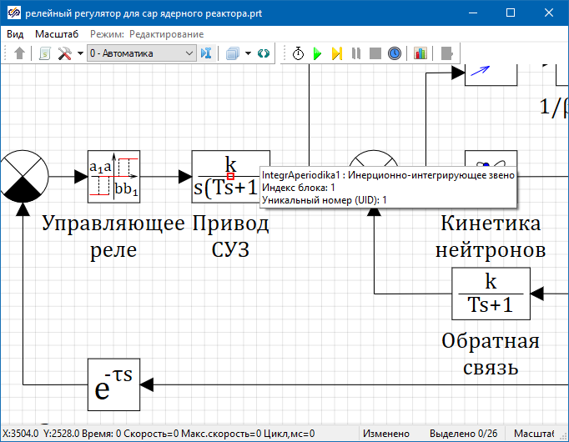569x442 pixels.
Task: Expand the stacked windows dropdown arrow
Action: 249,53
